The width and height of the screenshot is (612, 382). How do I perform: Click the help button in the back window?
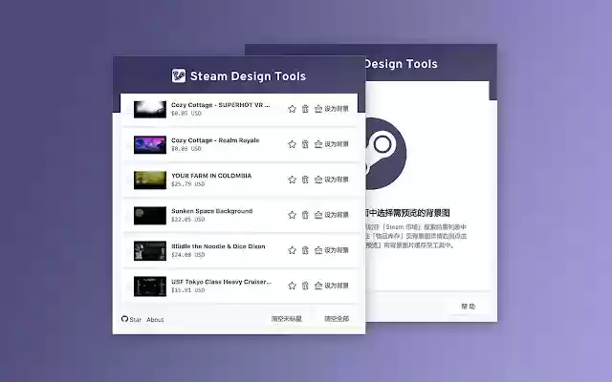(469, 307)
